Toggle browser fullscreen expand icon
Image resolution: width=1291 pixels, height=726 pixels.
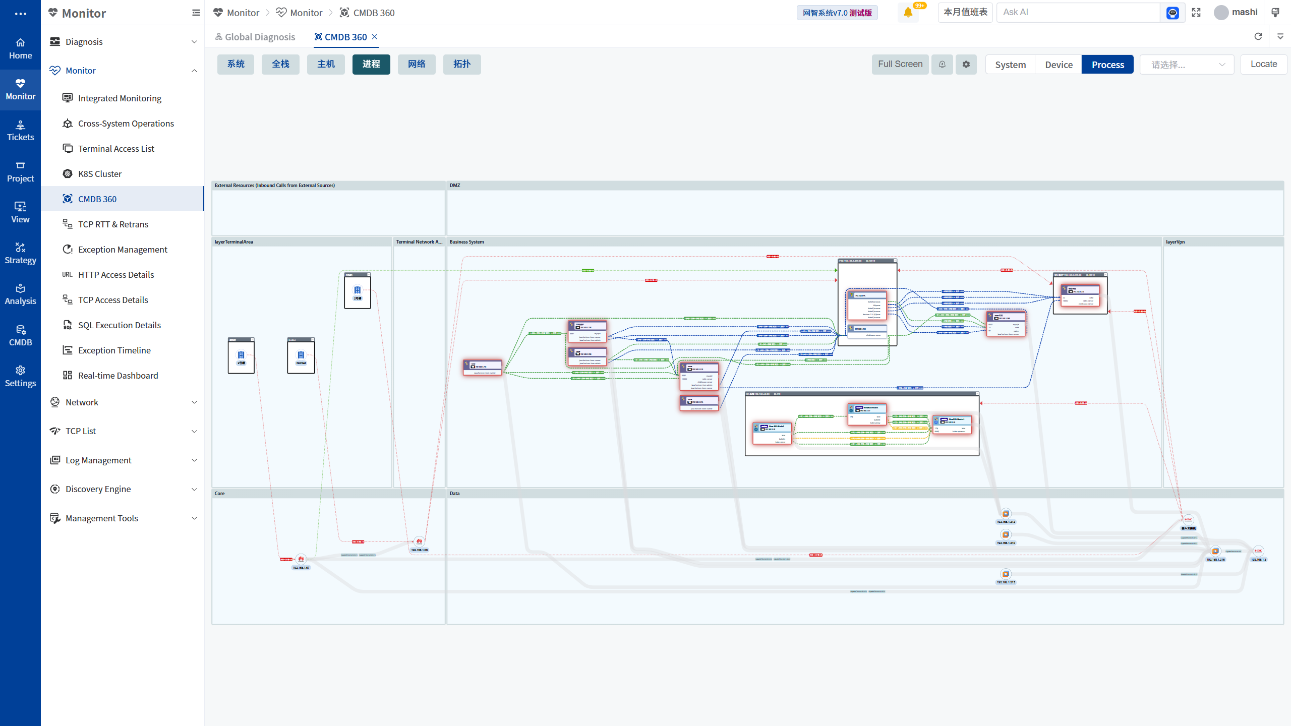[1196, 13]
